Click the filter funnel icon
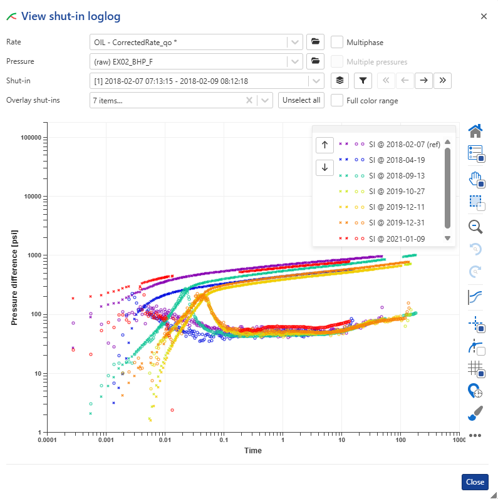The width and height of the screenshot is (498, 499). [x=363, y=81]
